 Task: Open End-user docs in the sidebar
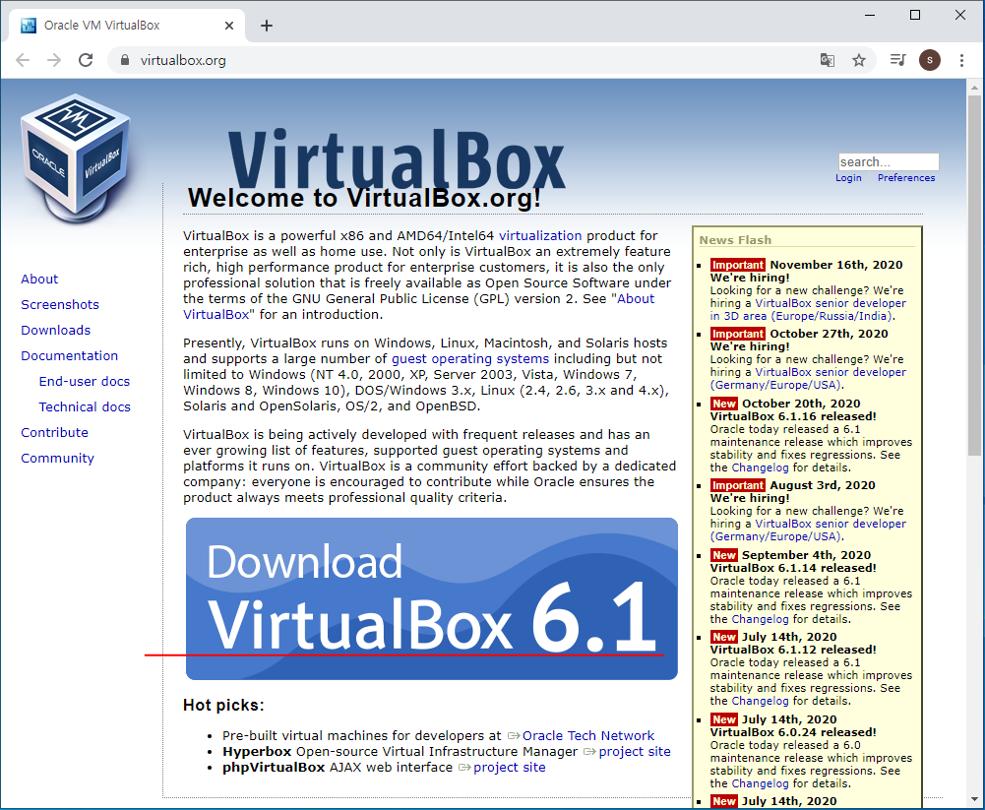85,382
